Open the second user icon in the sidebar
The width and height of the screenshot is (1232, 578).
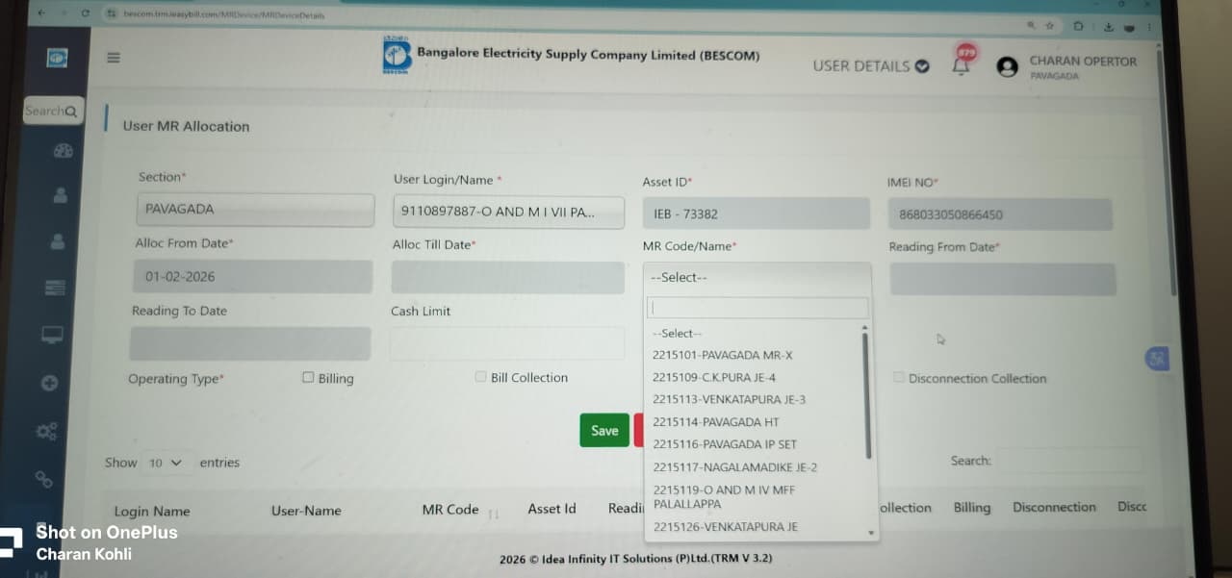[x=58, y=241]
